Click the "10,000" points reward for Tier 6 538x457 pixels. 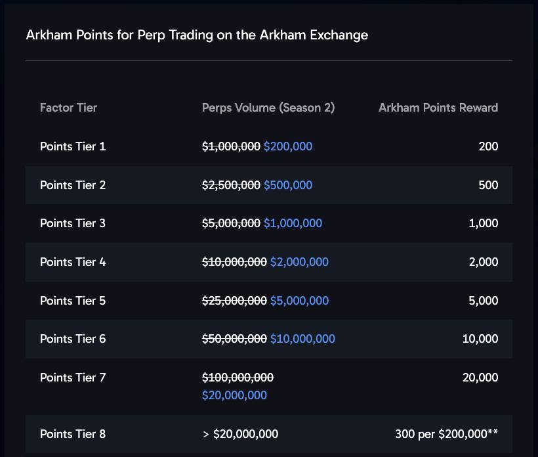[x=480, y=339]
